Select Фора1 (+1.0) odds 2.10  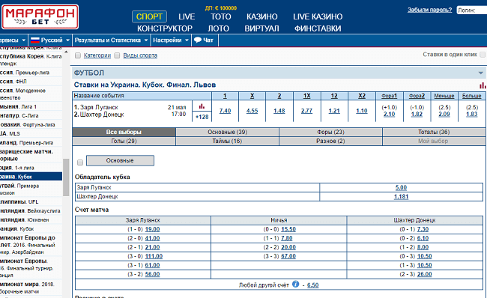(389, 115)
